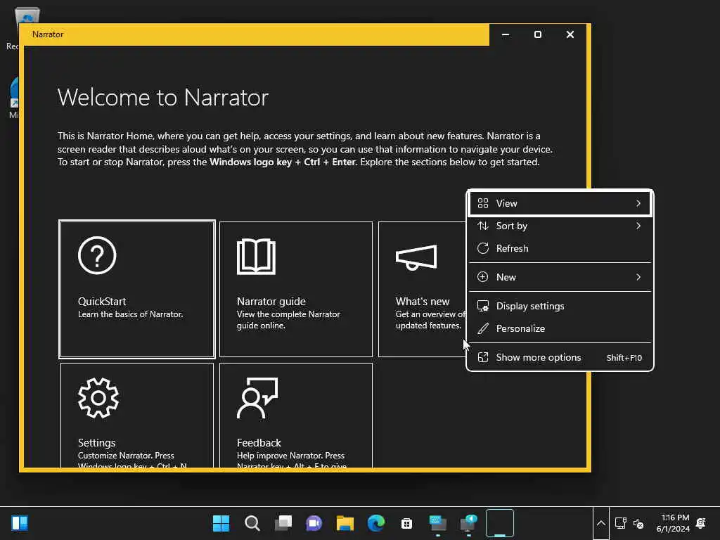Open Task View on the taskbar
The width and height of the screenshot is (720, 540).
283,523
